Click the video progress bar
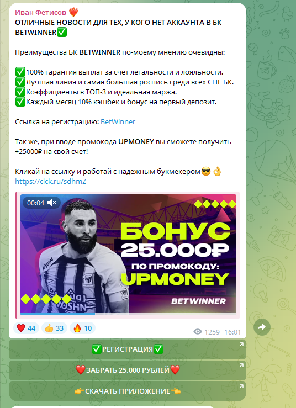 click(128, 314)
